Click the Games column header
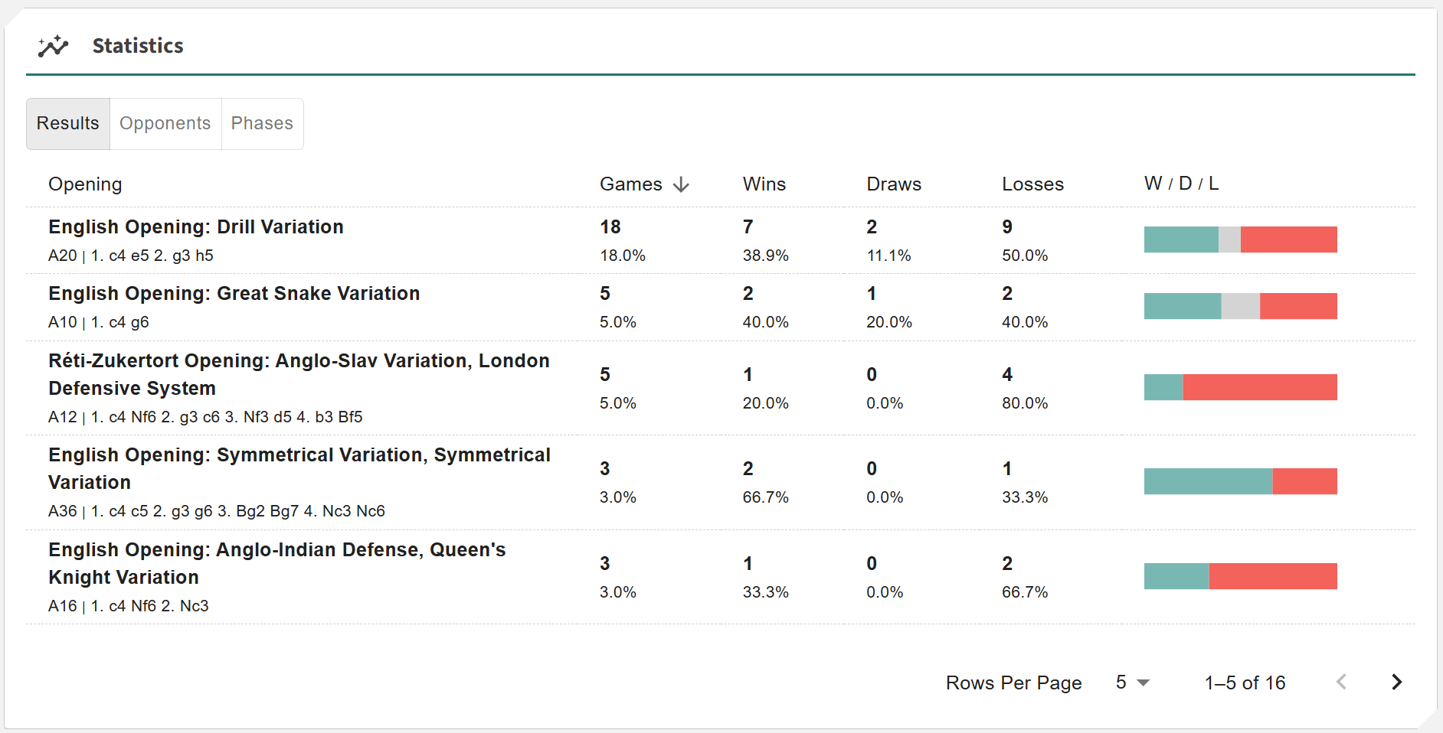Viewport: 1443px width, 733px height. [630, 184]
